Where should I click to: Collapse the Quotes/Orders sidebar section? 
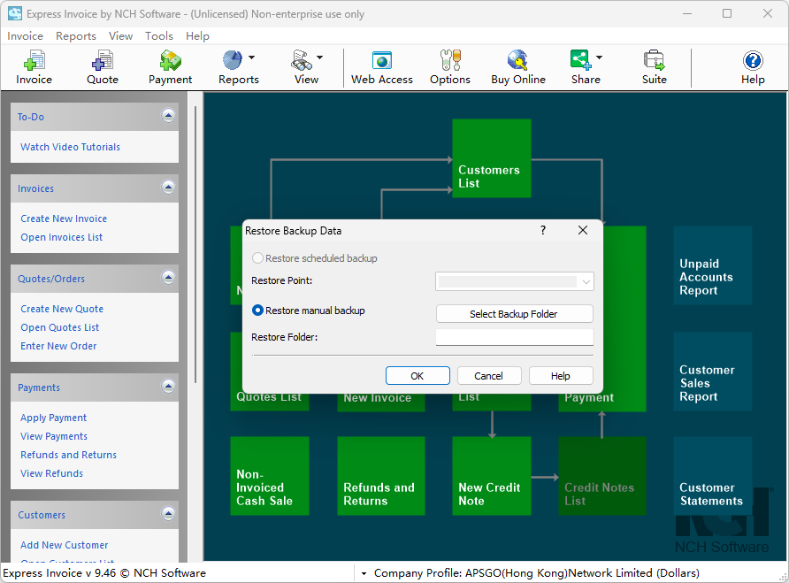point(168,278)
